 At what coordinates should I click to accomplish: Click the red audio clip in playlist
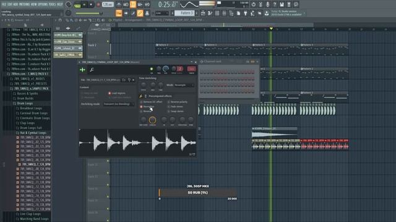coord(324,144)
